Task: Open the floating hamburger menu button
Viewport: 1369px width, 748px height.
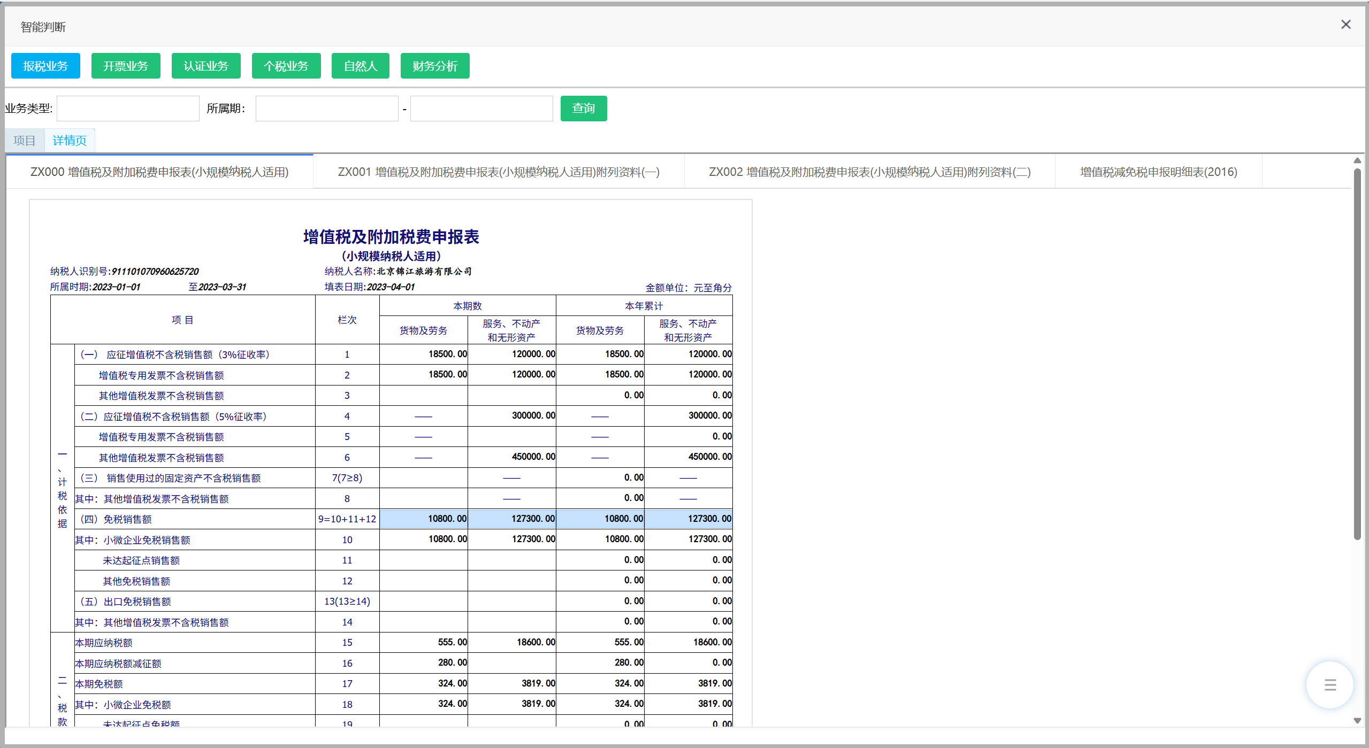Action: tap(1330, 685)
